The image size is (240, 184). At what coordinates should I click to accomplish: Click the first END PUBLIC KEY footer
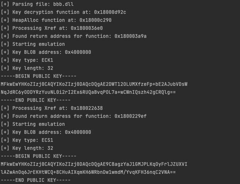(36, 100)
